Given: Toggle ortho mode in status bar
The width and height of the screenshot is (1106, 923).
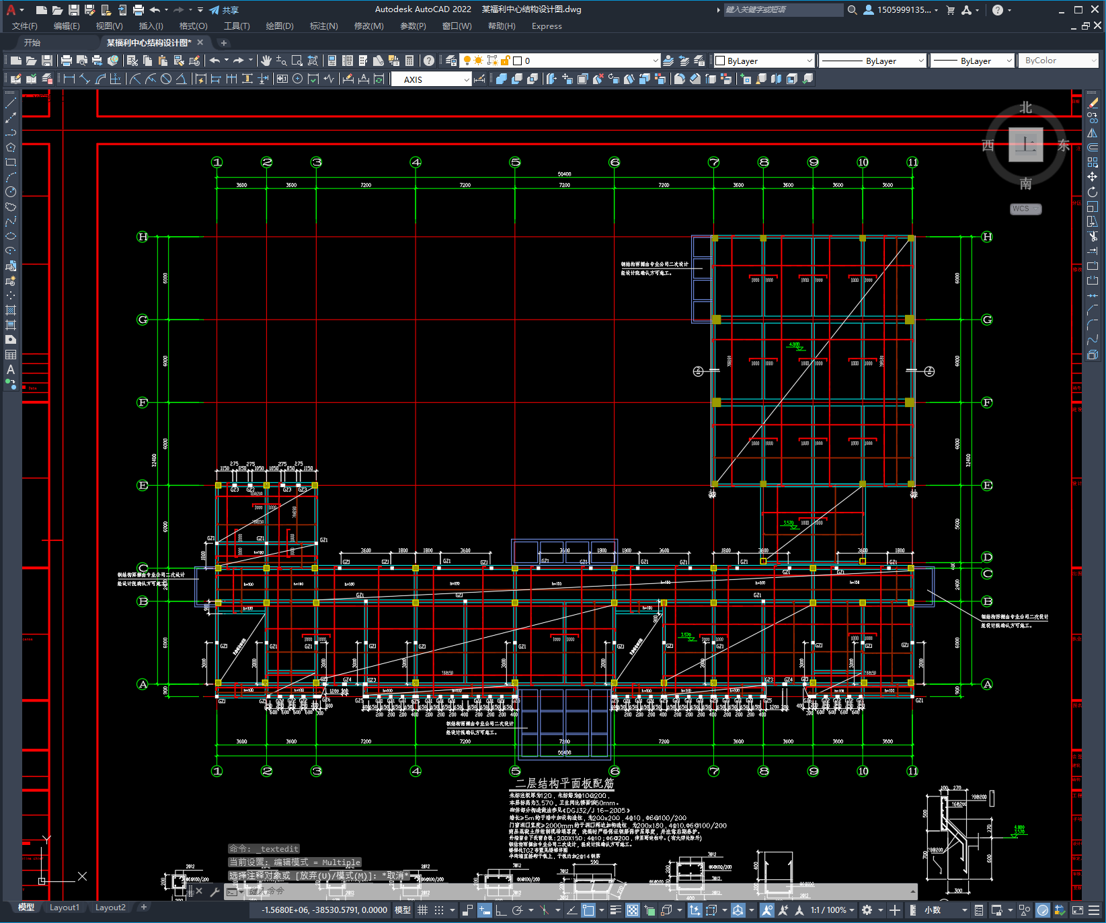Looking at the screenshot, I should (x=501, y=910).
